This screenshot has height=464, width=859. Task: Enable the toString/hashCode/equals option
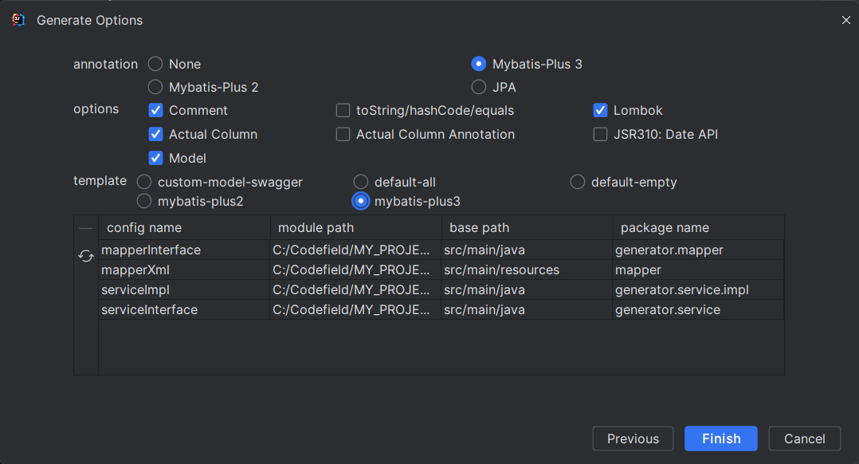[343, 111]
